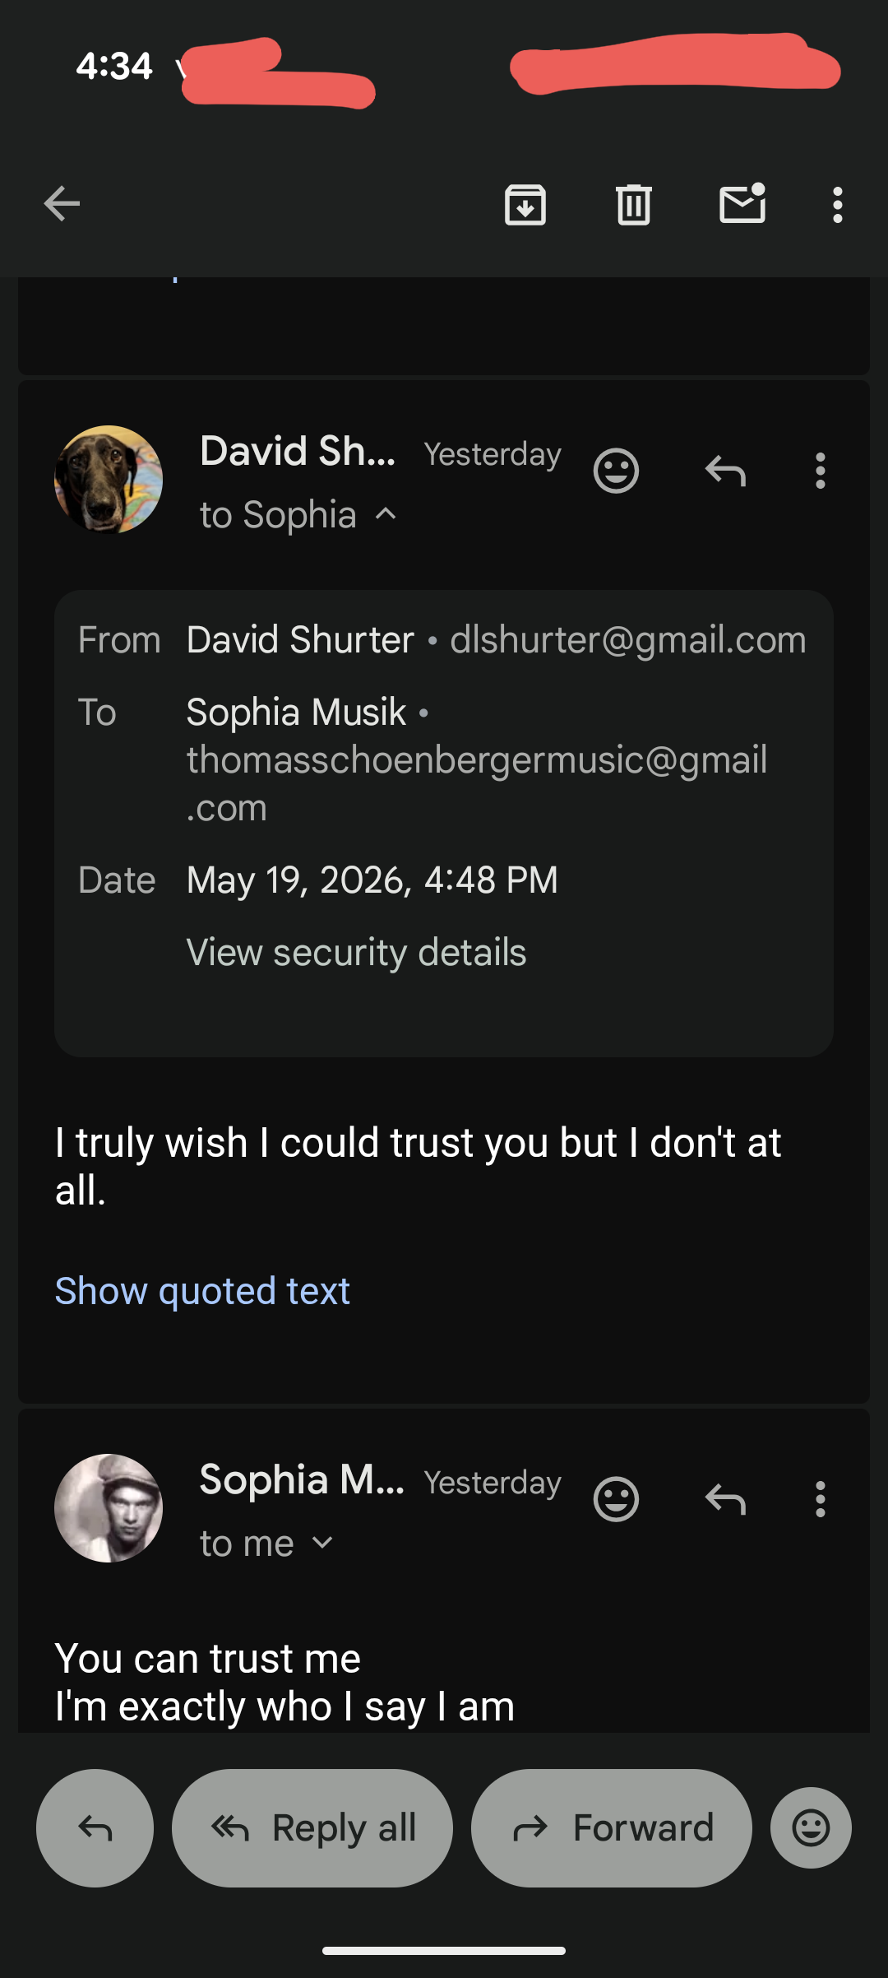888x1978 pixels.
Task: Open the options menu for David Shurter's message
Action: (820, 471)
